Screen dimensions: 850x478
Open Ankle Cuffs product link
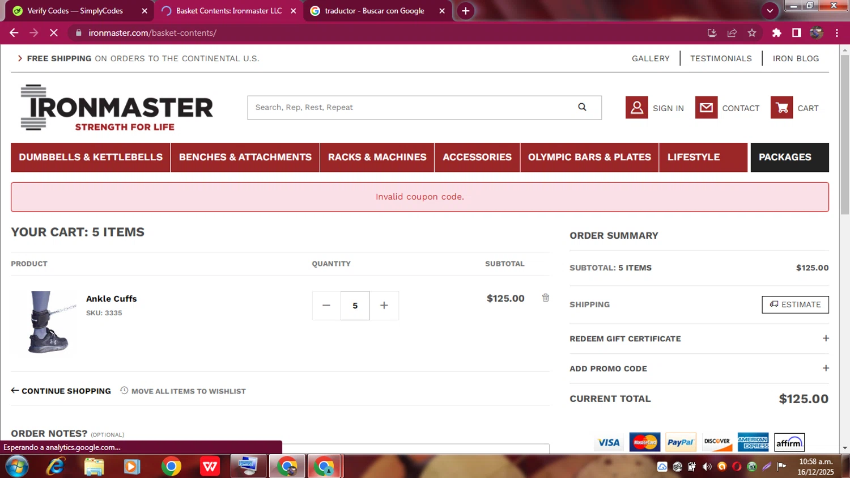point(111,299)
